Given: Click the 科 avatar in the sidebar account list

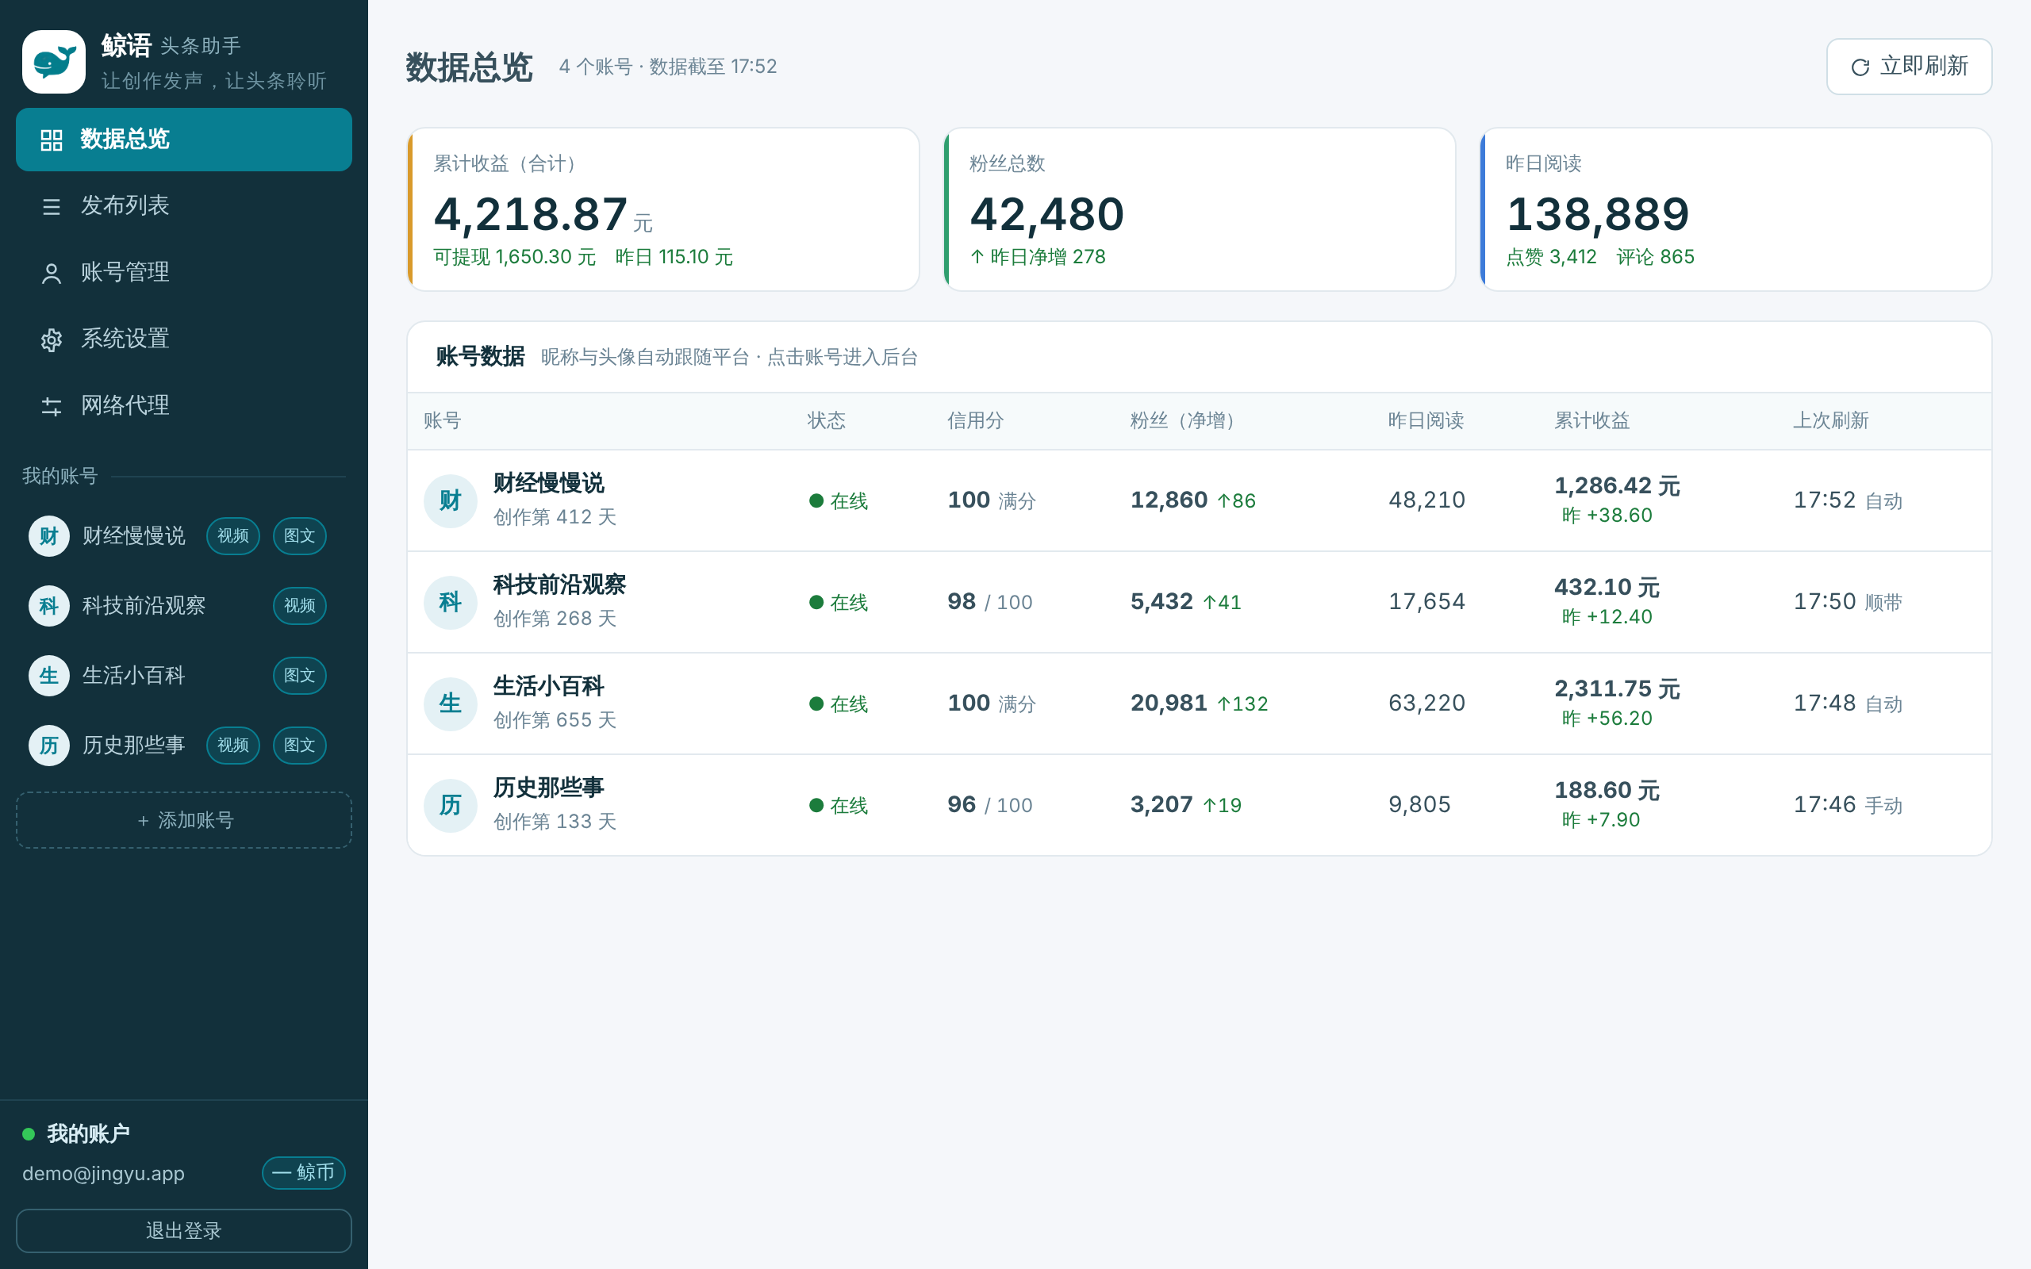Looking at the screenshot, I should pyautogui.click(x=48, y=605).
